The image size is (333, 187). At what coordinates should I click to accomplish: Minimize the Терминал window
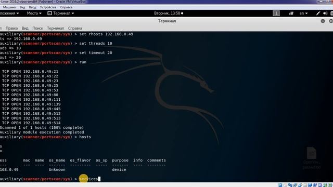pos(323,21)
